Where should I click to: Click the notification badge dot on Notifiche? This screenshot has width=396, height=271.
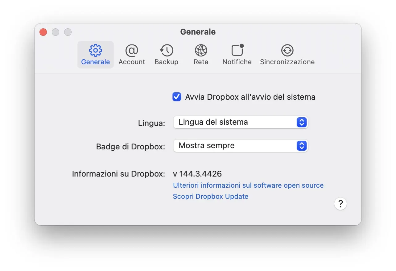241,45
